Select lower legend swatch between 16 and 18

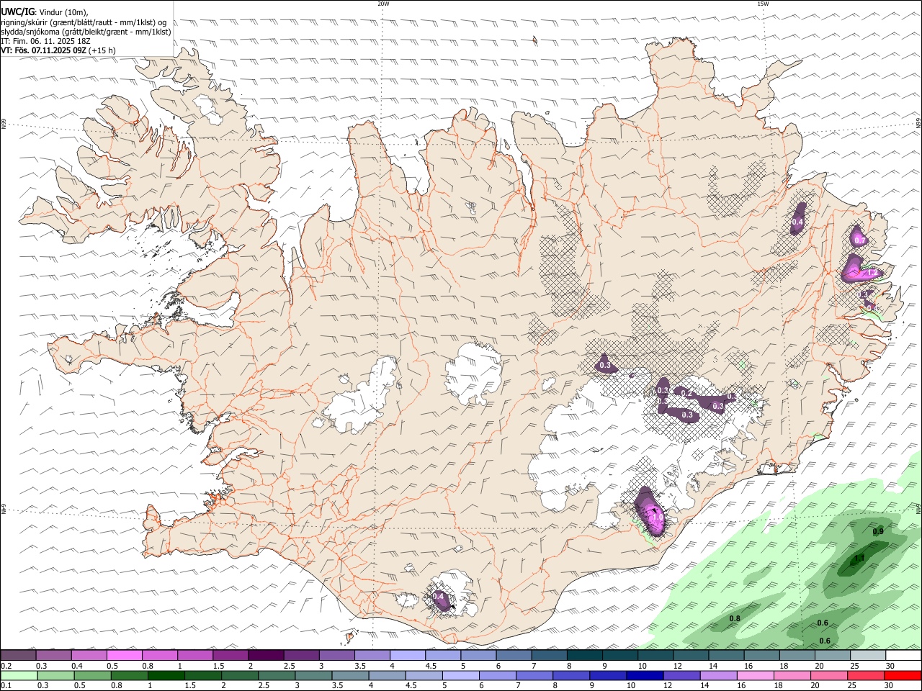coord(758,675)
